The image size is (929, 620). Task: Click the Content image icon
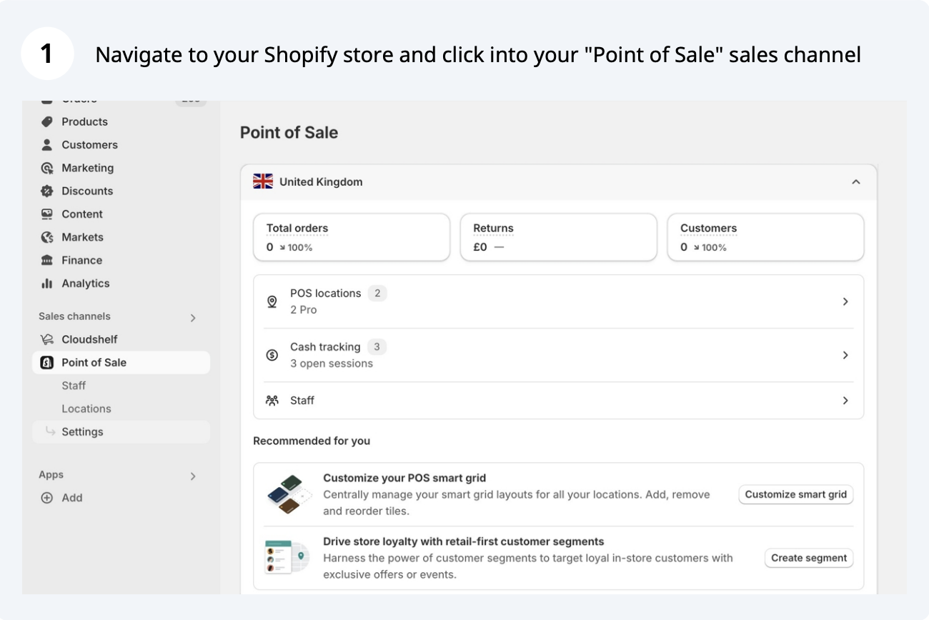(x=47, y=214)
